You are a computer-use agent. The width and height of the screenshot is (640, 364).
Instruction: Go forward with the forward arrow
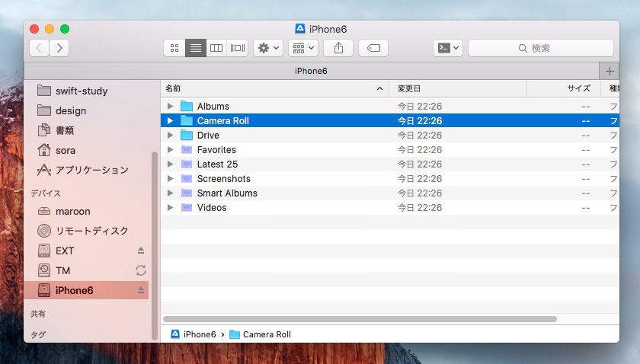[x=59, y=48]
